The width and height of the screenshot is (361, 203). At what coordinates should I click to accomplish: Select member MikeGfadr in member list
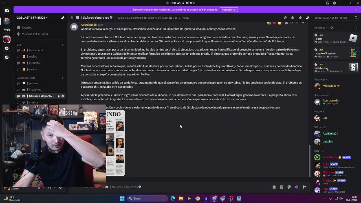coord(336,86)
